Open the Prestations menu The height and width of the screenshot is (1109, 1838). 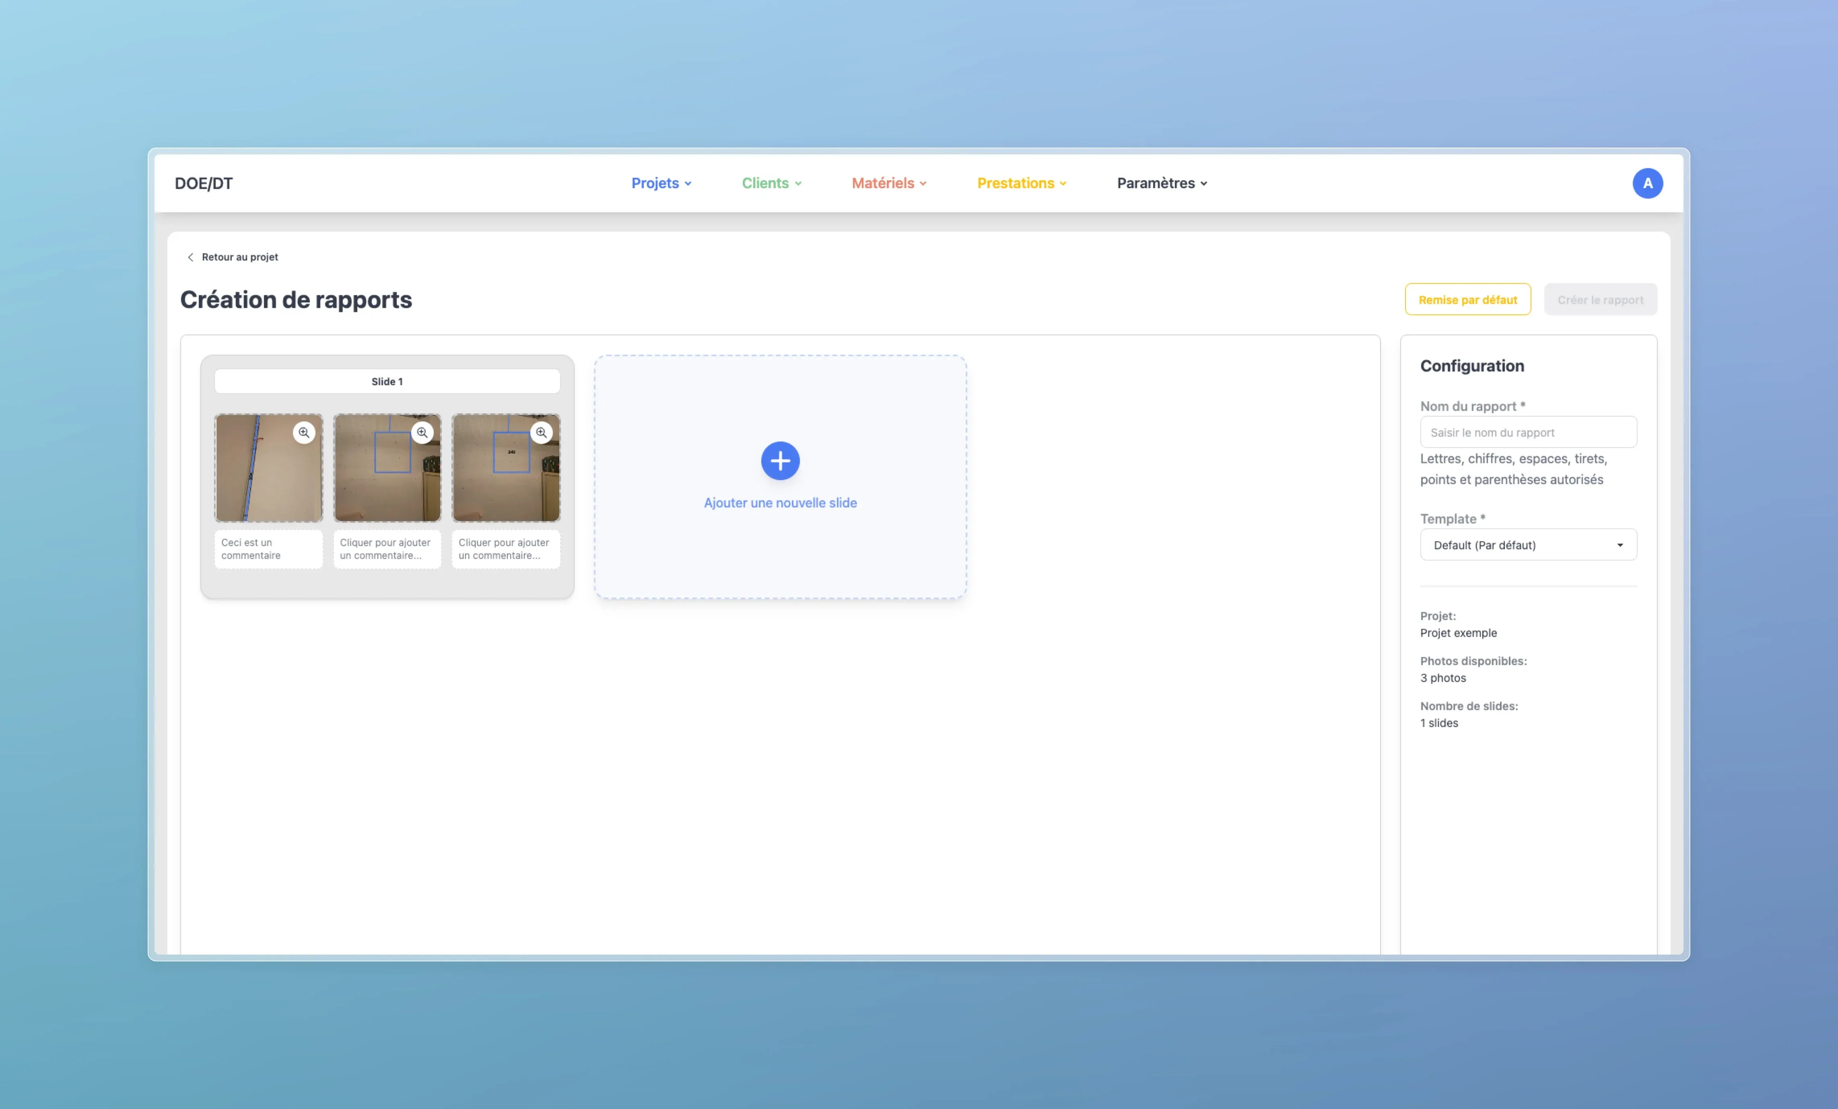coord(1021,183)
